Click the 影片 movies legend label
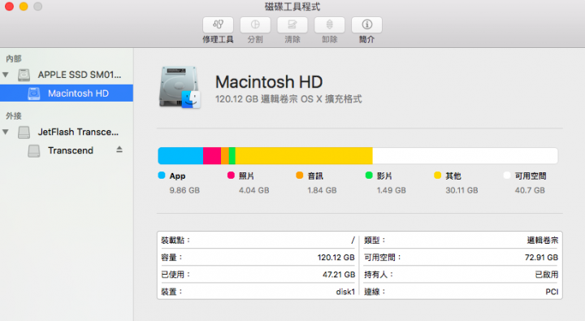The image size is (585, 321). (384, 176)
